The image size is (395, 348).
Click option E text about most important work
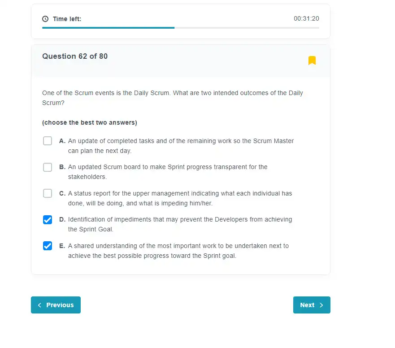[178, 251]
